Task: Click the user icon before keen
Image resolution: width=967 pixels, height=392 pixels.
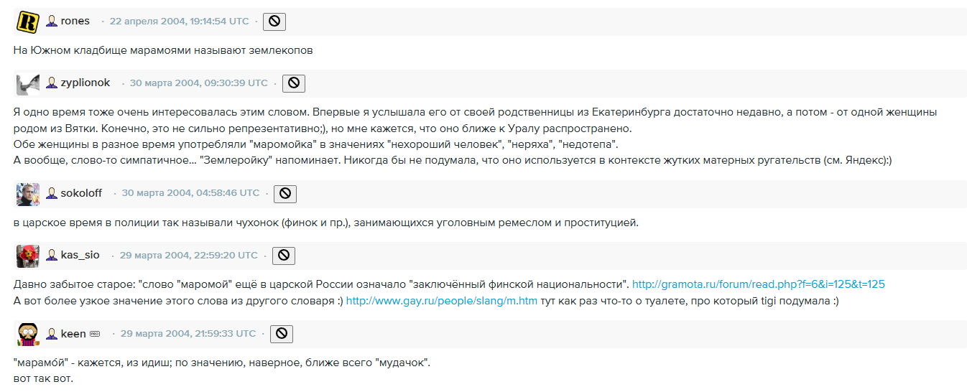Action: (52, 334)
